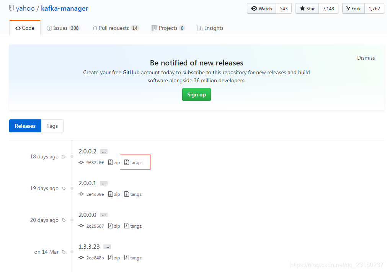Click the tag icon next to 19 days ago
This screenshot has width=387, height=272.
pos(64,188)
